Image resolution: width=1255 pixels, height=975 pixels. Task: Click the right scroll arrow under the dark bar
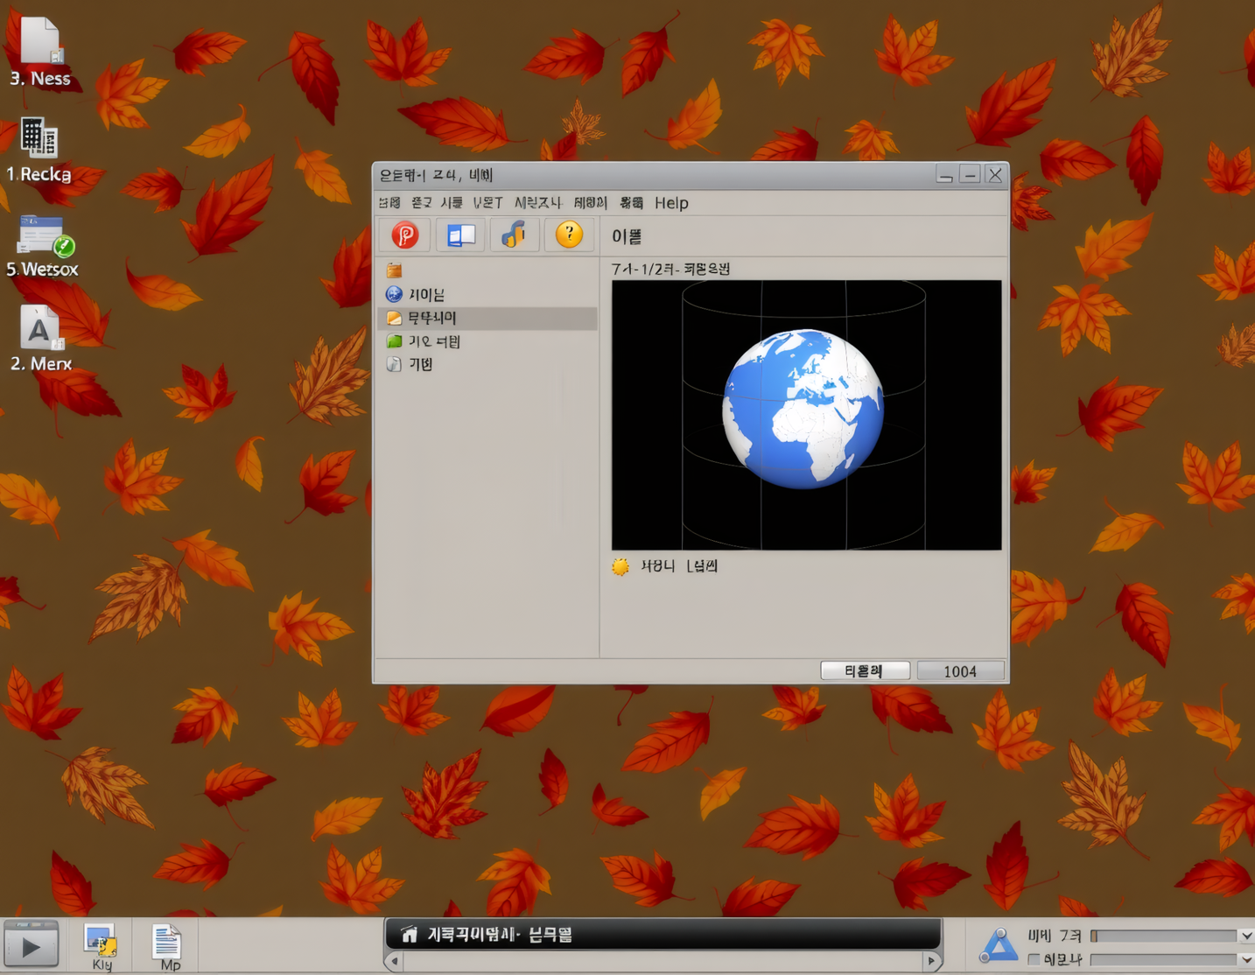click(x=931, y=961)
